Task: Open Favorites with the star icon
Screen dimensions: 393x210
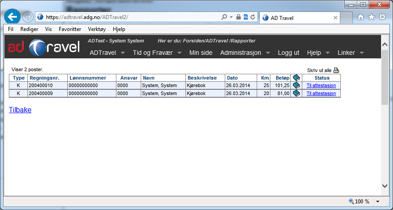Action: coord(371,17)
